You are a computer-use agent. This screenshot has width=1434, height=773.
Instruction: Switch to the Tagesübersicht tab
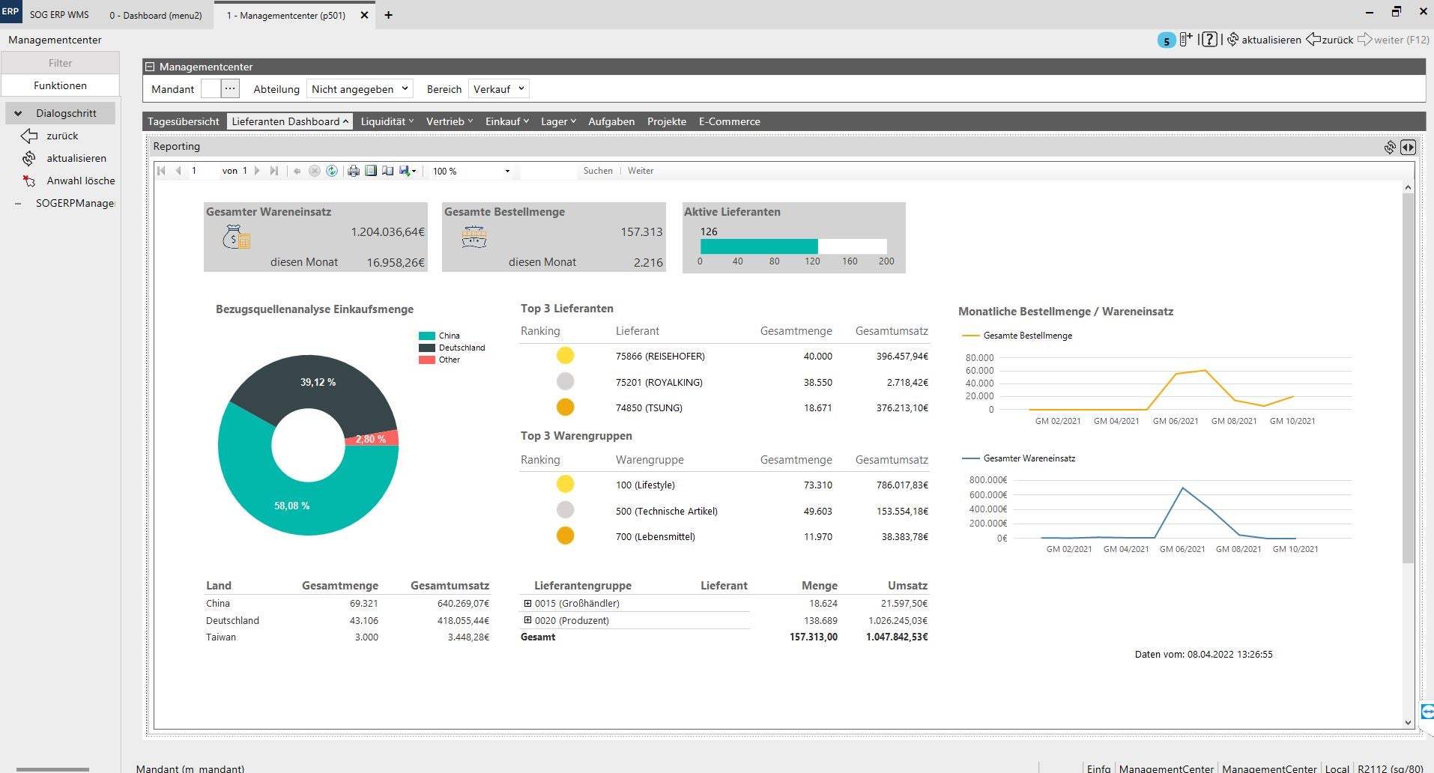coord(184,121)
